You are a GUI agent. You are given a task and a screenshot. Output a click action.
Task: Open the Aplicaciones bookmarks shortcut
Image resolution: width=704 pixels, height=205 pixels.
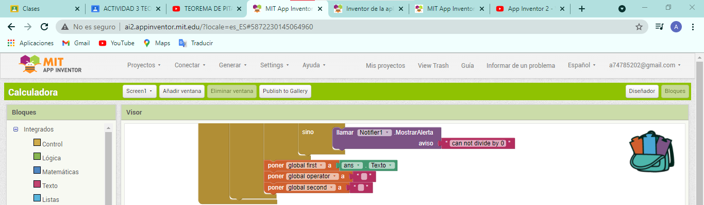(x=30, y=43)
